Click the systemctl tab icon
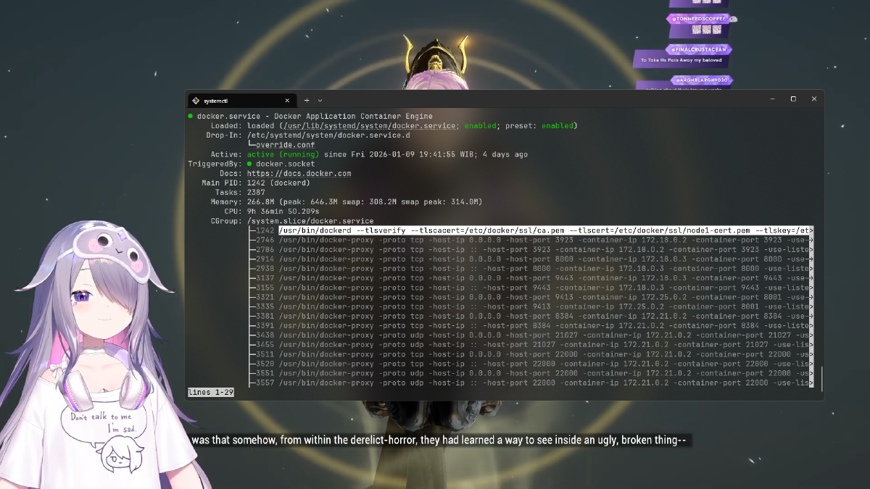This screenshot has width=870, height=489. point(196,101)
